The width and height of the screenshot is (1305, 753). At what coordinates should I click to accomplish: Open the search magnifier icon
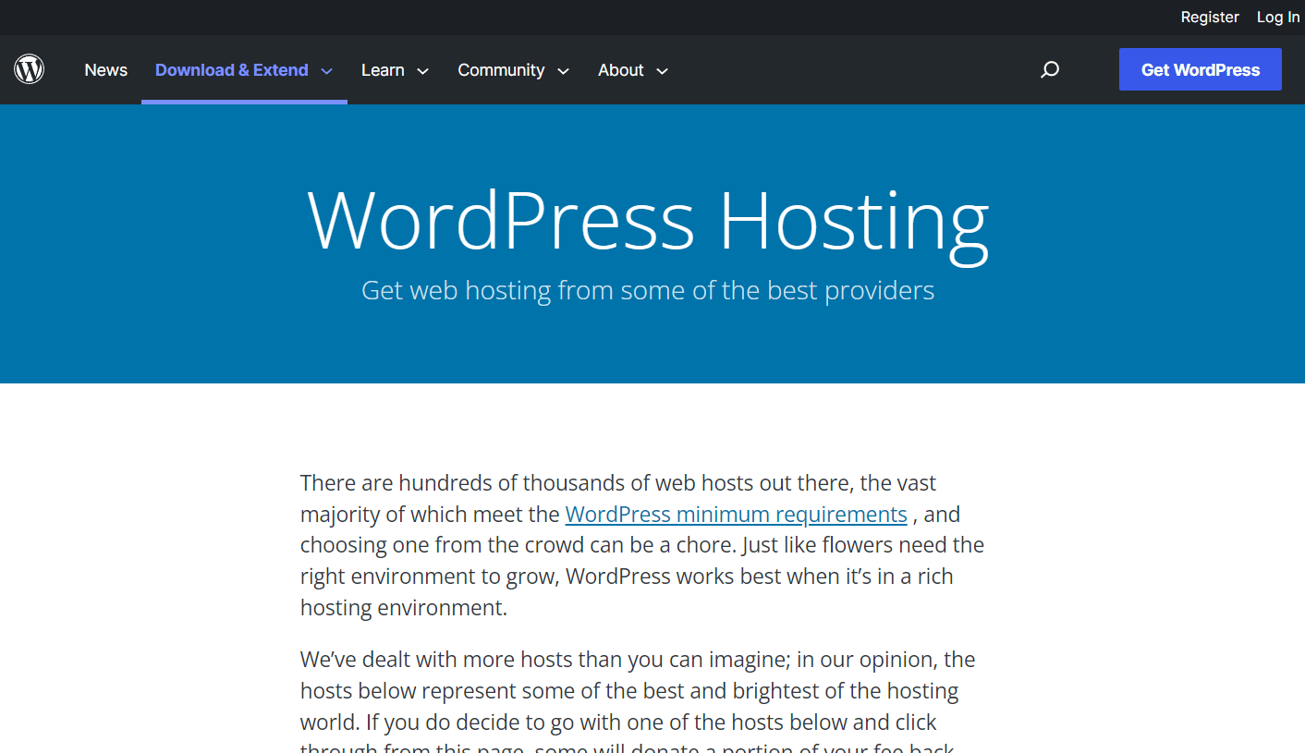pos(1050,69)
